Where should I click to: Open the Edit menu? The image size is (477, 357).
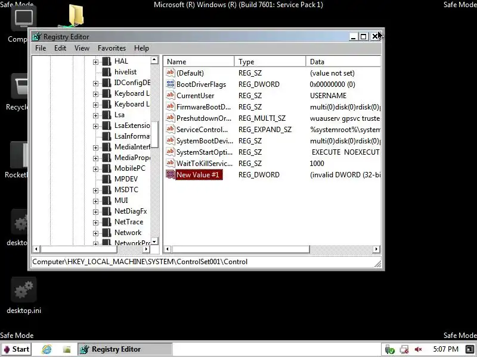click(60, 48)
